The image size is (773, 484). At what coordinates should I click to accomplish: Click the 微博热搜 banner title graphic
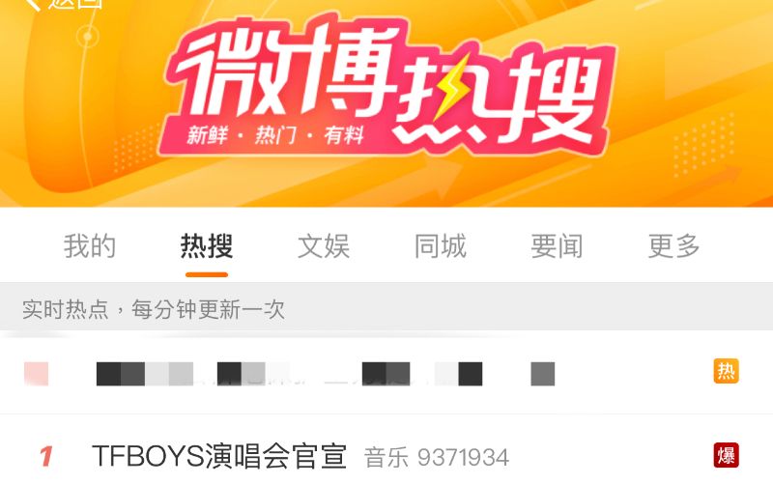387,84
